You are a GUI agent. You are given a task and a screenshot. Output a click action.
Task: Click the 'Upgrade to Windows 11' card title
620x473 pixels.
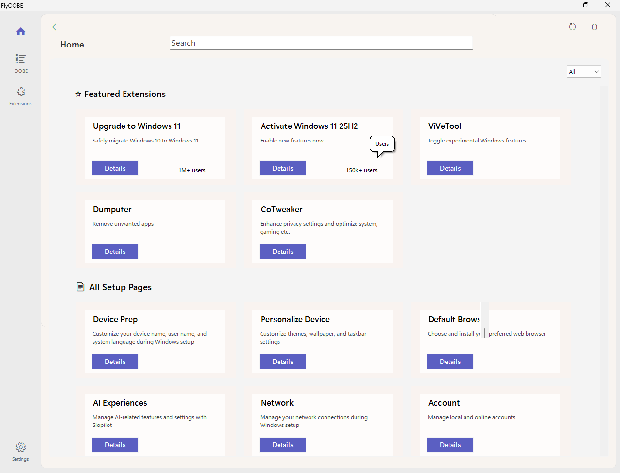pyautogui.click(x=137, y=126)
